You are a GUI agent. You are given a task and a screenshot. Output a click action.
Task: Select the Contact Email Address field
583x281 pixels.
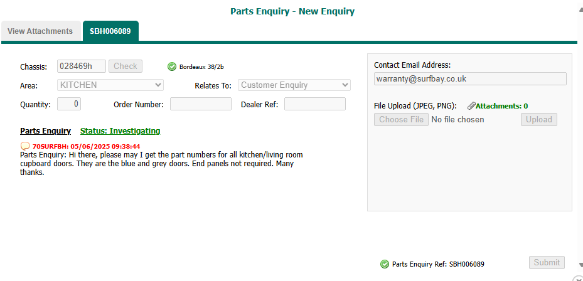[x=470, y=79]
